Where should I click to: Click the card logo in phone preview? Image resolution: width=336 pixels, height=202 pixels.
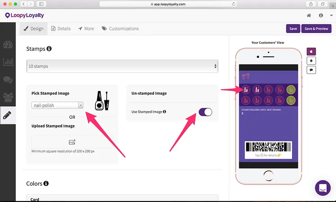[x=246, y=76]
